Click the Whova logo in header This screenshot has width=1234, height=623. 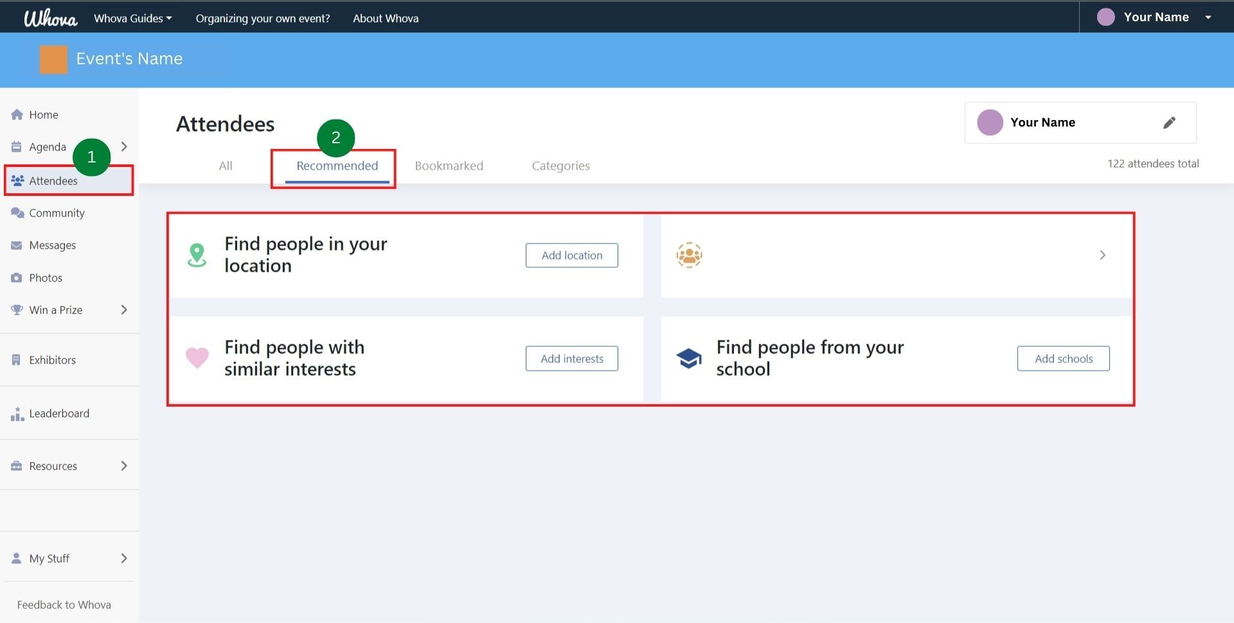[50, 18]
